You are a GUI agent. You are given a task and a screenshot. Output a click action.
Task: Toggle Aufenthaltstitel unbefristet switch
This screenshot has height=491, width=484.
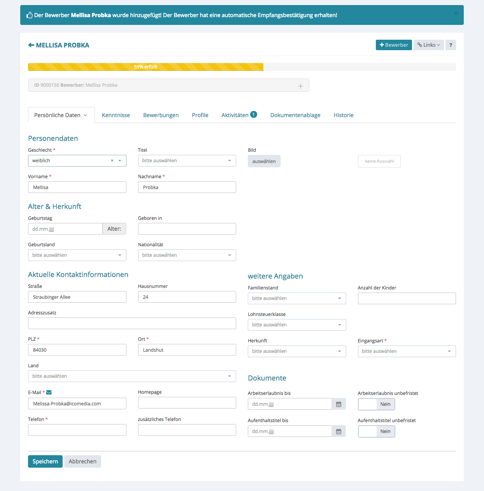pyautogui.click(x=376, y=431)
